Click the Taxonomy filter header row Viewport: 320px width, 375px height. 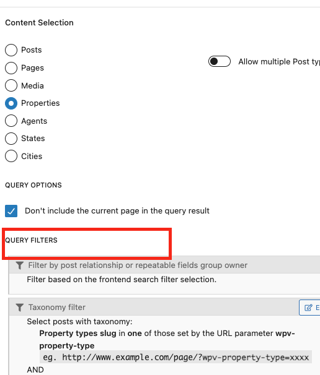[x=164, y=307]
